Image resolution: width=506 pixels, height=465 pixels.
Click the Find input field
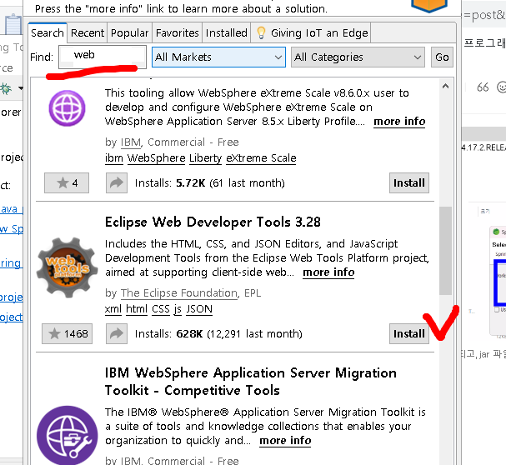(x=103, y=57)
